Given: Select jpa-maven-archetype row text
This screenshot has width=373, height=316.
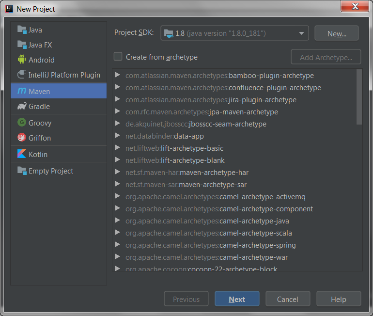Looking at the screenshot, I should pos(202,112).
